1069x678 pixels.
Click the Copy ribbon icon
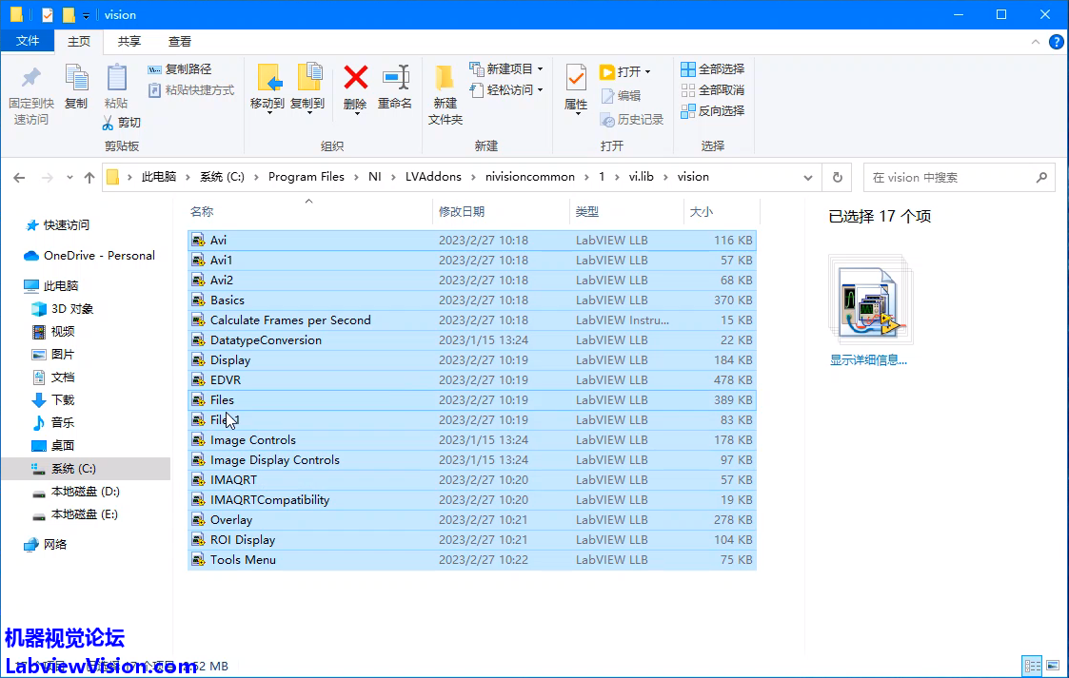pos(75,78)
